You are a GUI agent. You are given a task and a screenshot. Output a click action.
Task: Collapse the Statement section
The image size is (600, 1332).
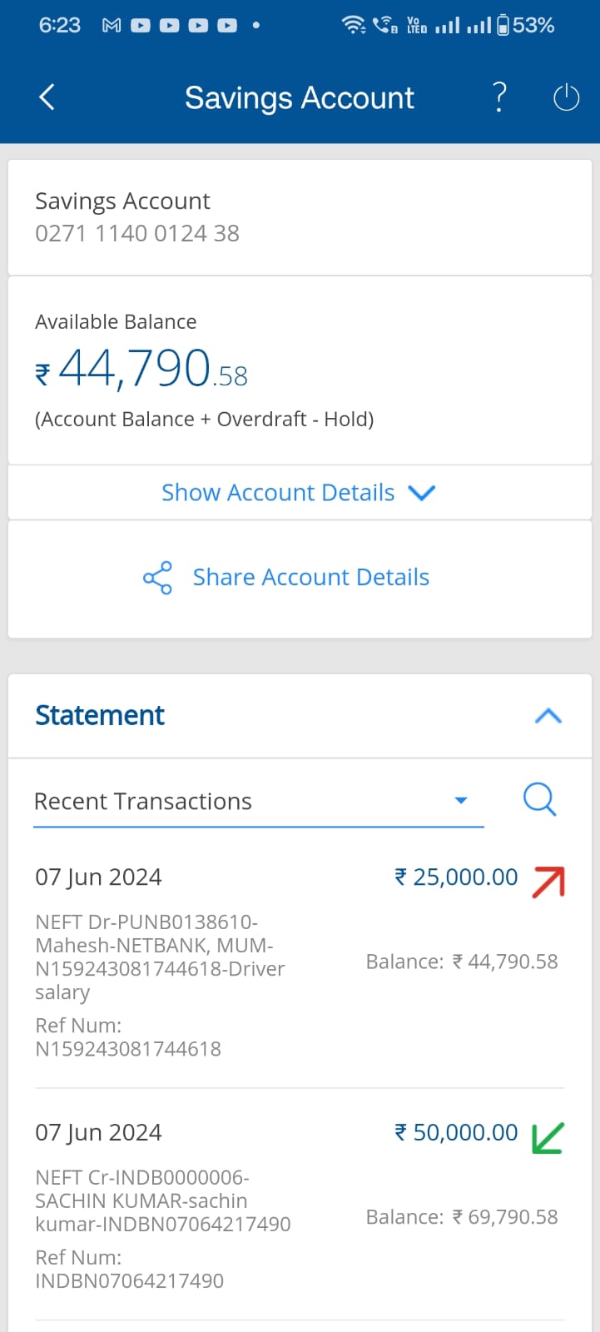click(x=548, y=716)
